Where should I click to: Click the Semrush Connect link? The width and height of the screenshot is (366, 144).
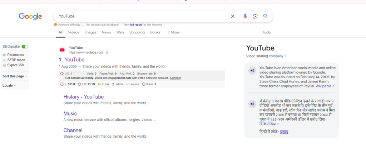tap(175, 78)
